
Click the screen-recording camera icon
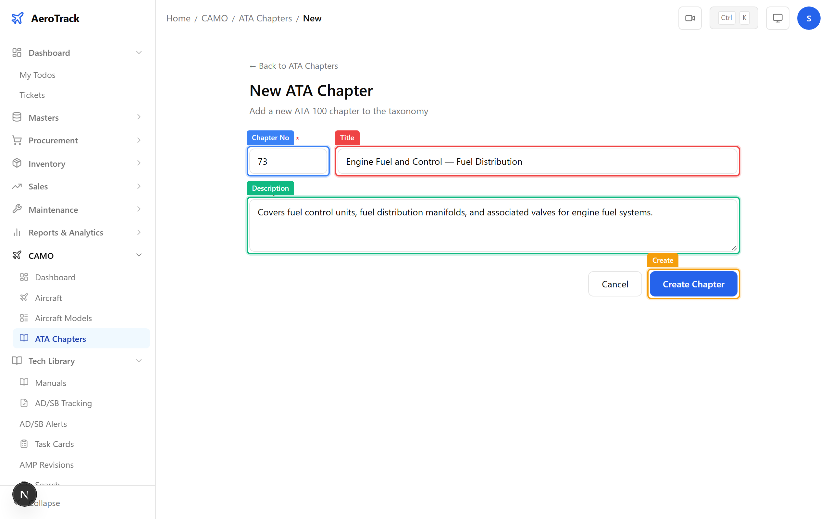(x=690, y=18)
